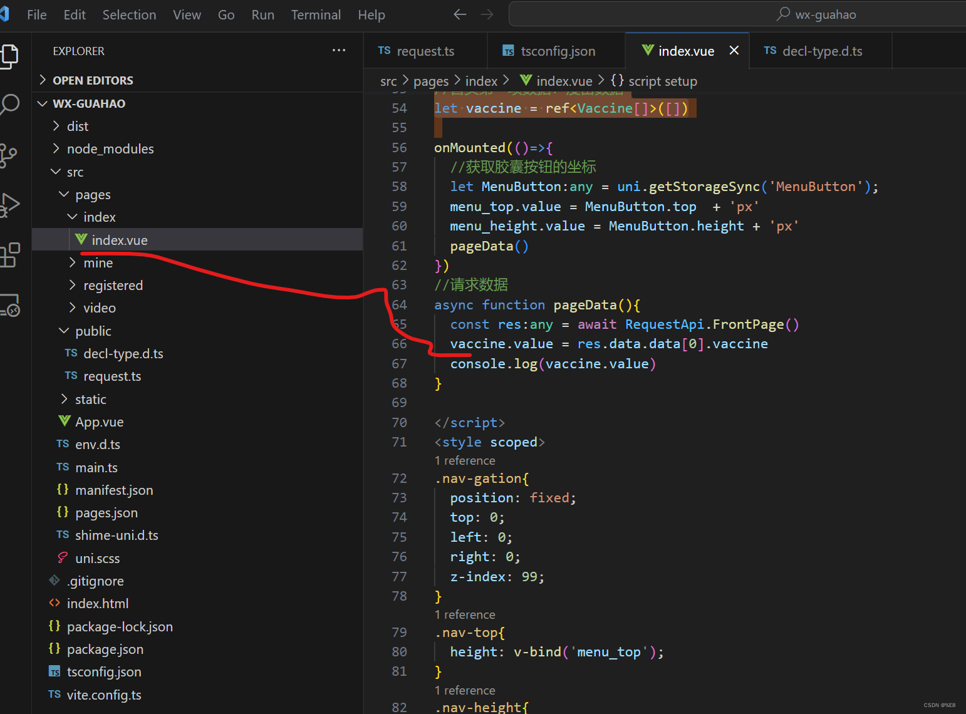Click the 'script setup' breadcrumb
This screenshot has width=966, height=714.
click(662, 81)
